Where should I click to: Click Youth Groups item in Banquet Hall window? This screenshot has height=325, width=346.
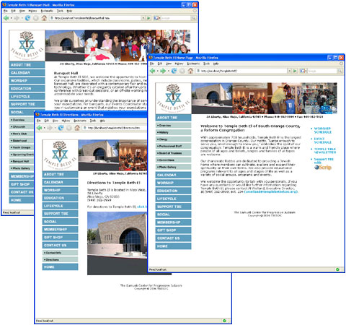click(x=22, y=147)
